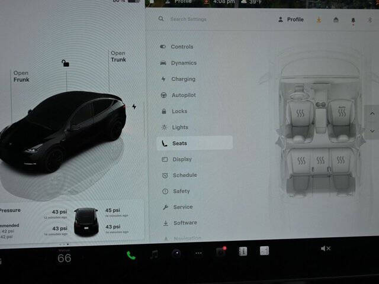
Task: Tap the unlock padlock icon above the car
Action: click(65, 63)
